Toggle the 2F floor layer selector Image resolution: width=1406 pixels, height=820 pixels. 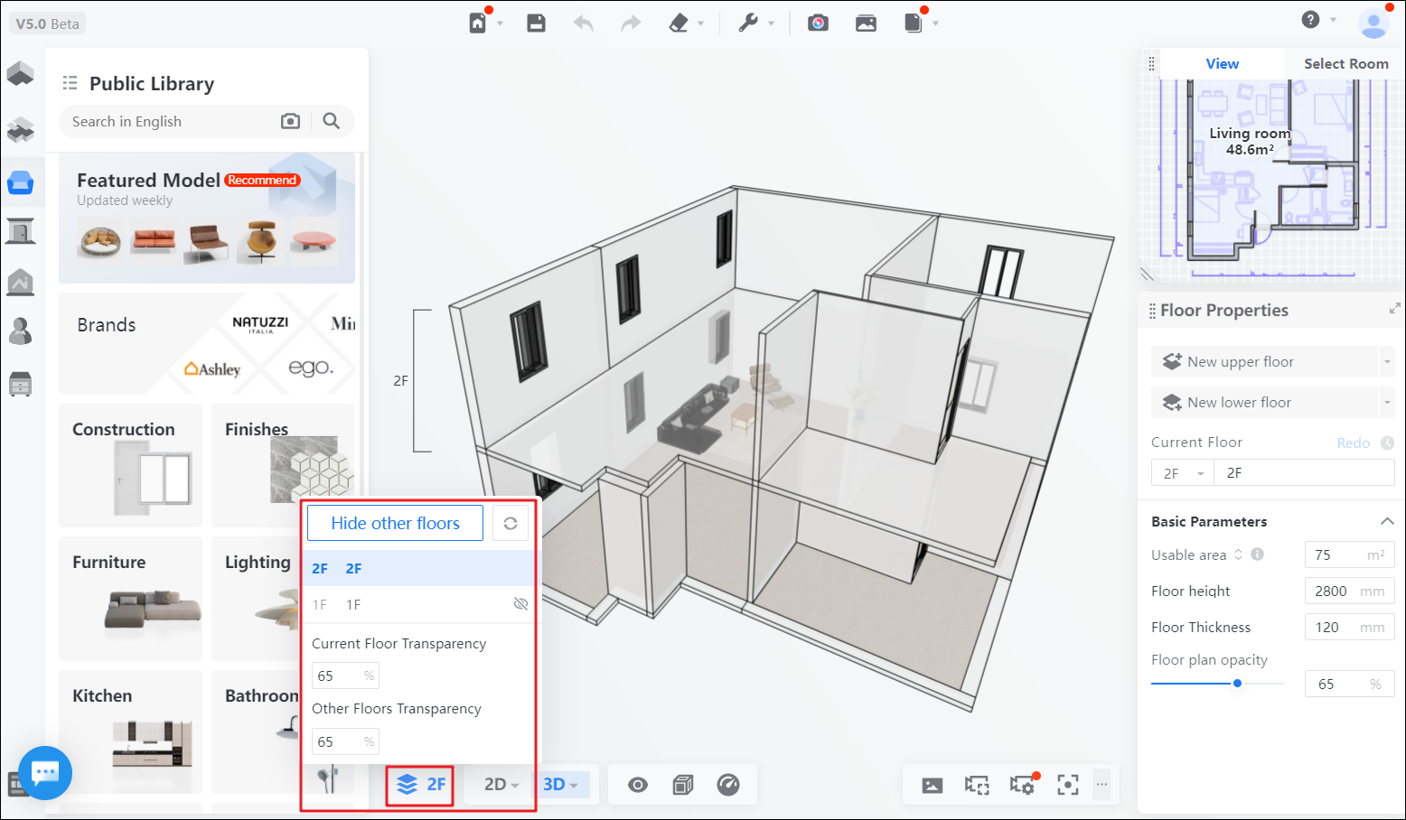tap(421, 785)
